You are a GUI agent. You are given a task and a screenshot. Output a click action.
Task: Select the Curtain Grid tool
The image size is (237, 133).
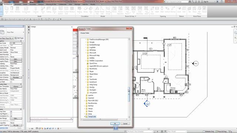click(x=66, y=10)
